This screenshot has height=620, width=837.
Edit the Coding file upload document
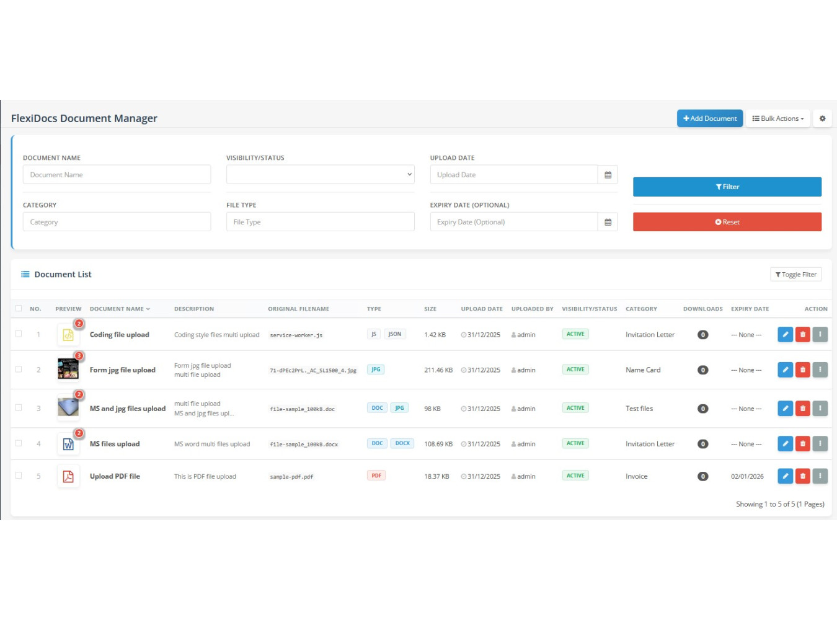[x=785, y=334]
